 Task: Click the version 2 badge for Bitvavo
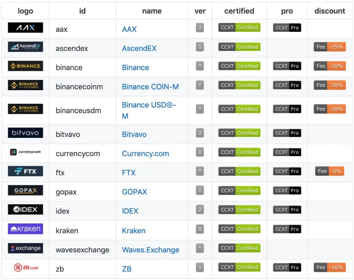200,133
